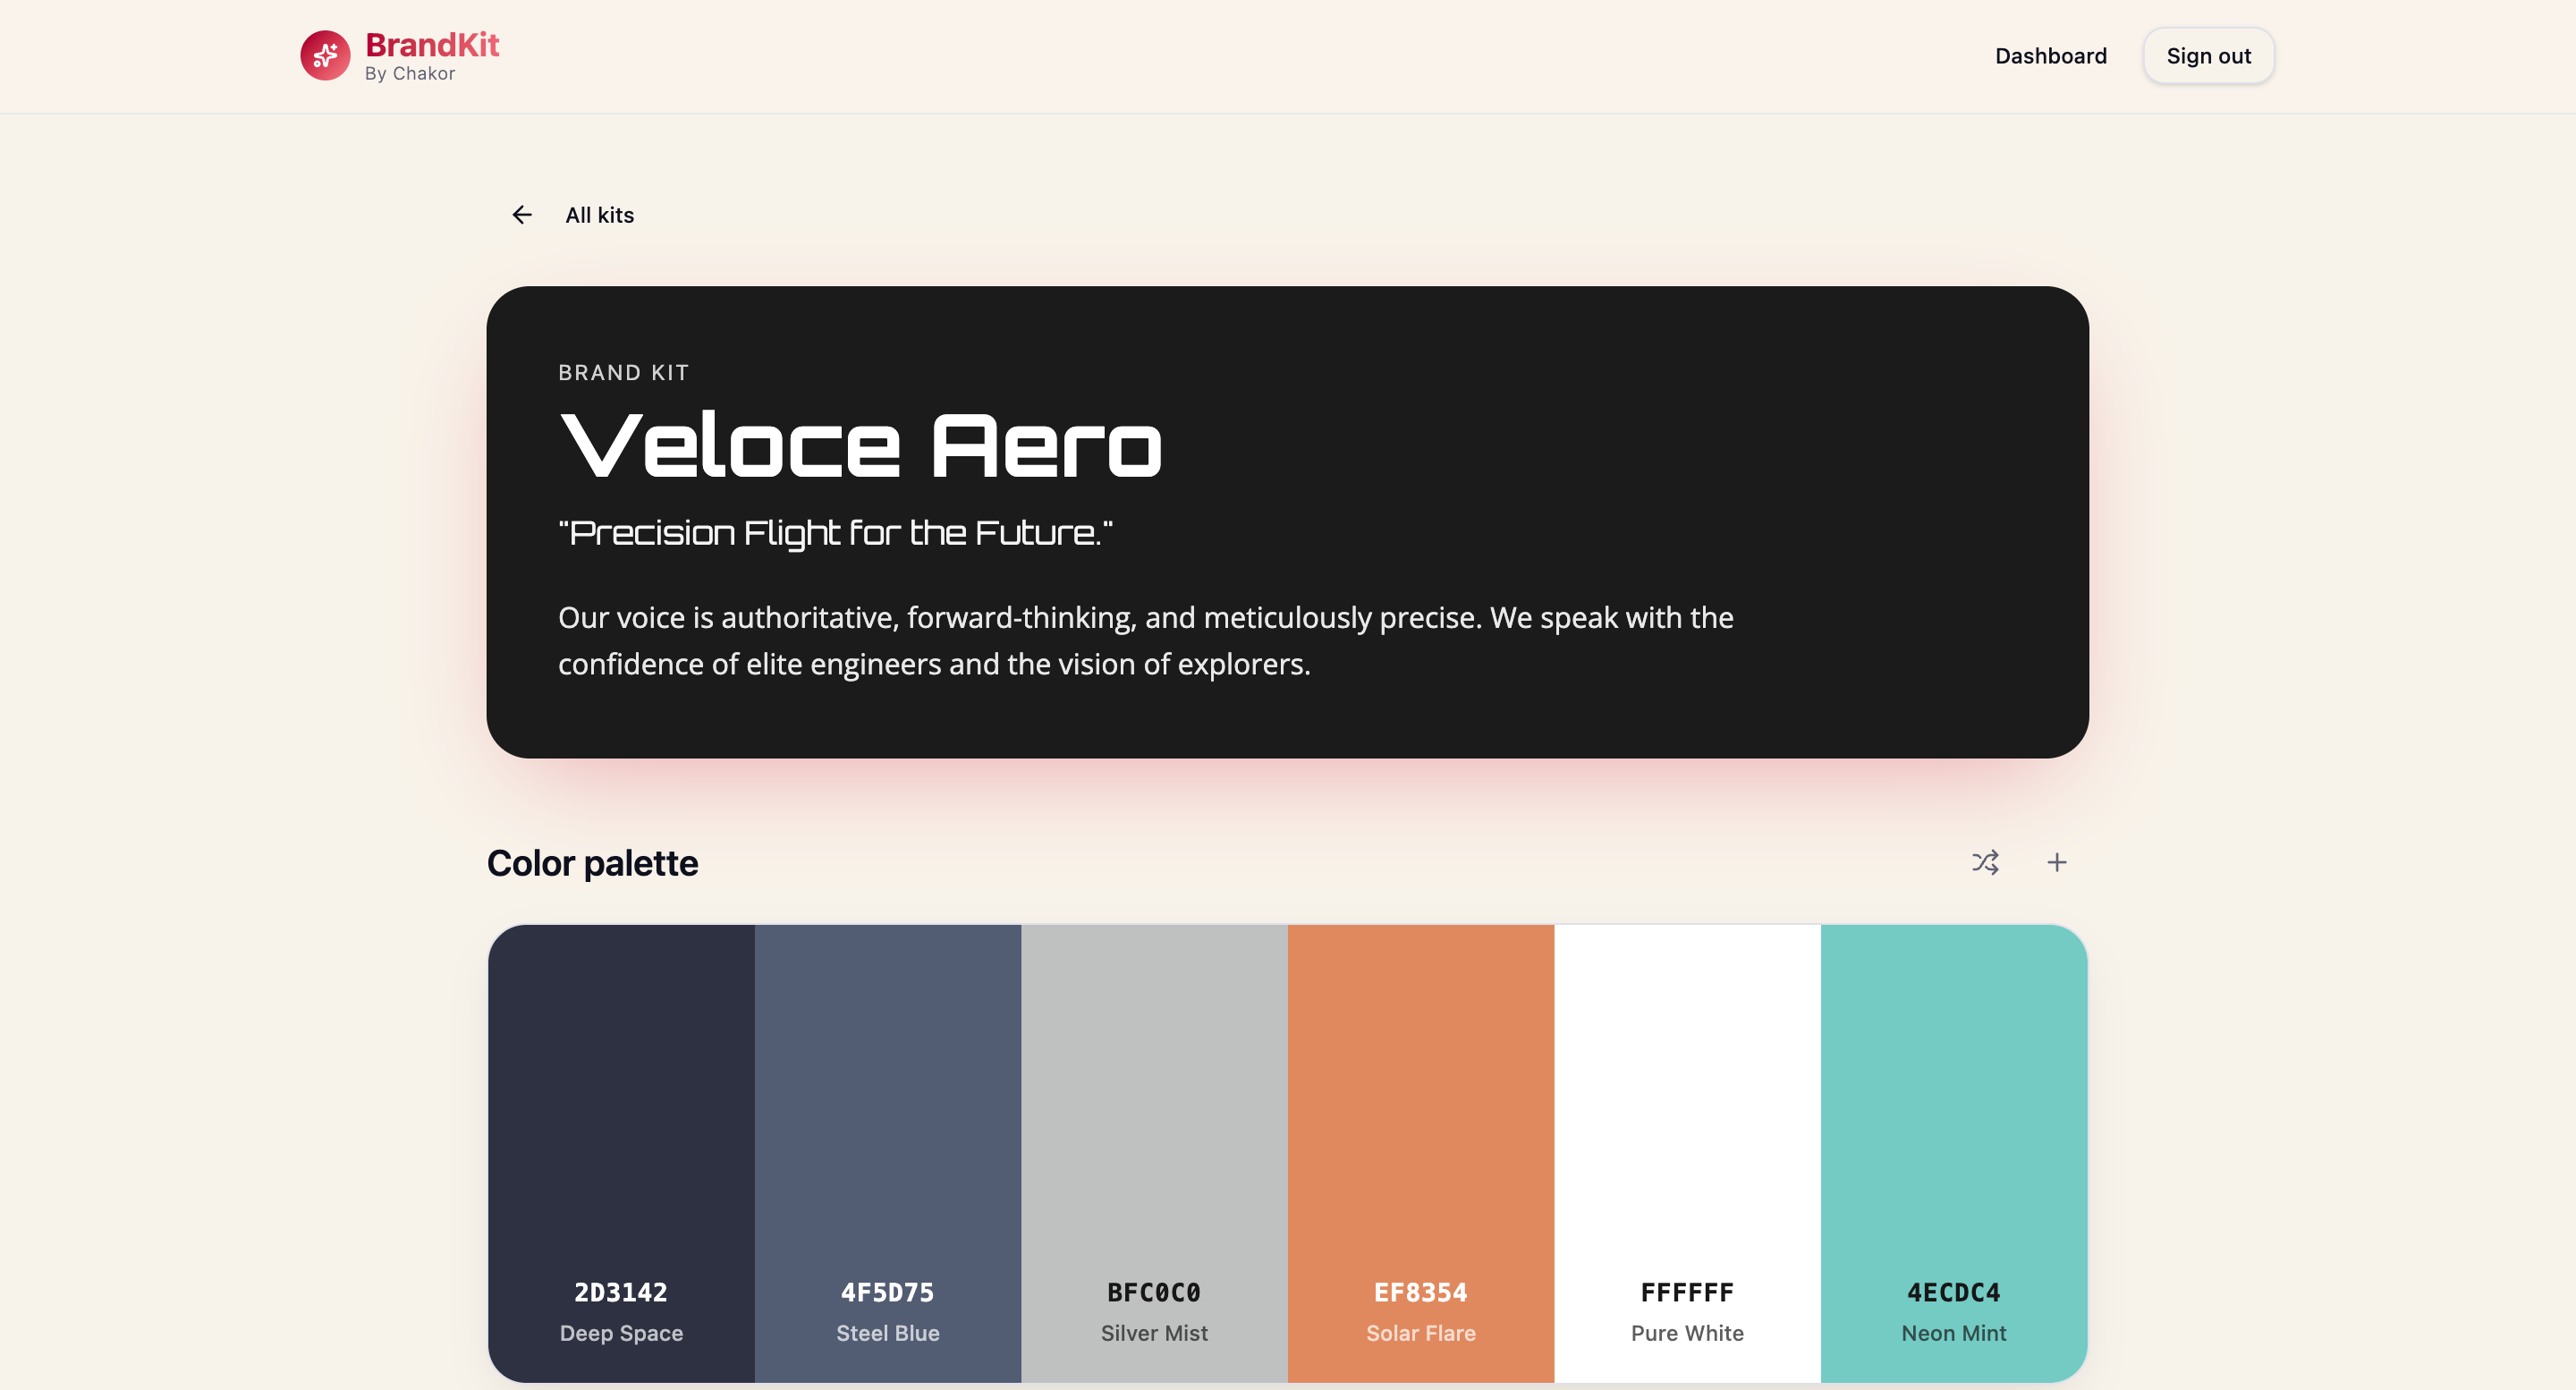2576x1390 pixels.
Task: Click the By Chakor subtitle
Action: tap(410, 74)
